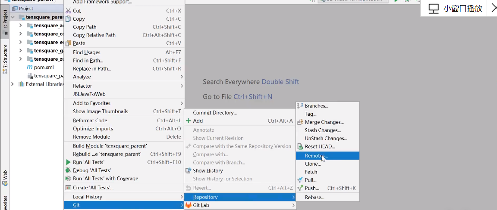
Task: Click the Pull arrow icon
Action: pyautogui.click(x=300, y=180)
